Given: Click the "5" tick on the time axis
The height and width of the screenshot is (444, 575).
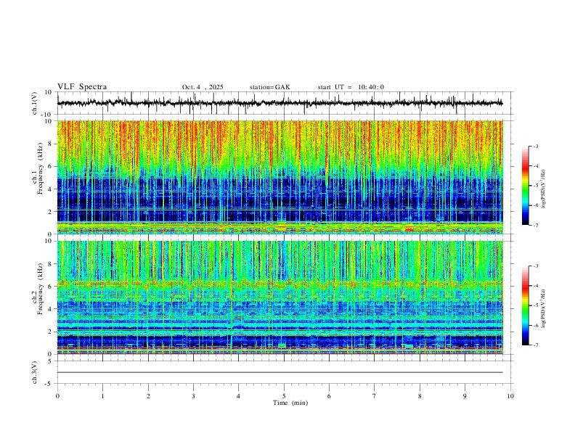Looking at the screenshot, I should [x=284, y=396].
